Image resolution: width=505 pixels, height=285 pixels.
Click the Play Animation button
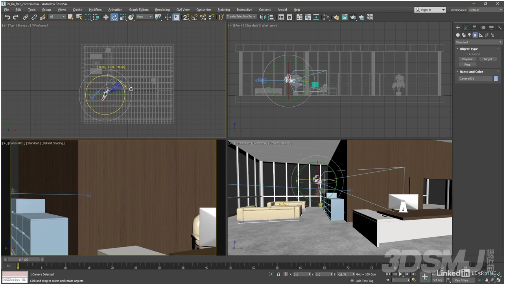(401, 274)
